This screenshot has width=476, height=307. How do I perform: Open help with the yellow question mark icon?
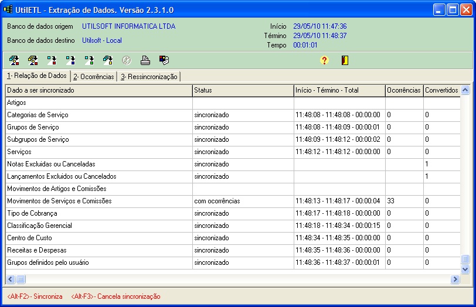[324, 60]
